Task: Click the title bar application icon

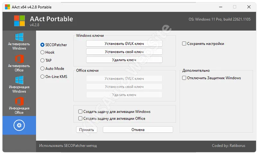Action: click(x=7, y=7)
